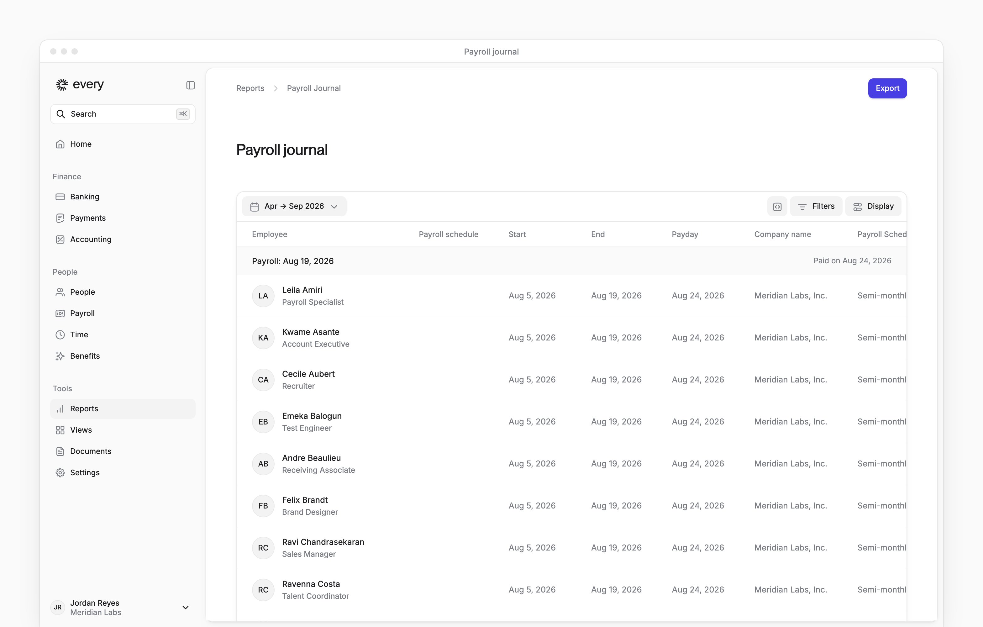The image size is (983, 627).
Task: Click Meridian Labs, Inc. in Leila Amiri row
Action: pyautogui.click(x=791, y=296)
